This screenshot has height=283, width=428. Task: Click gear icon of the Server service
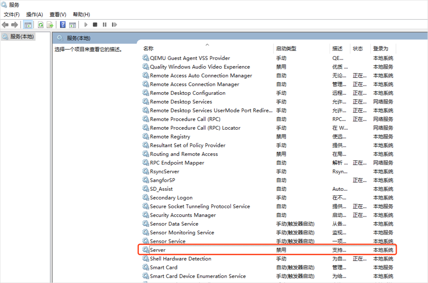pos(146,250)
